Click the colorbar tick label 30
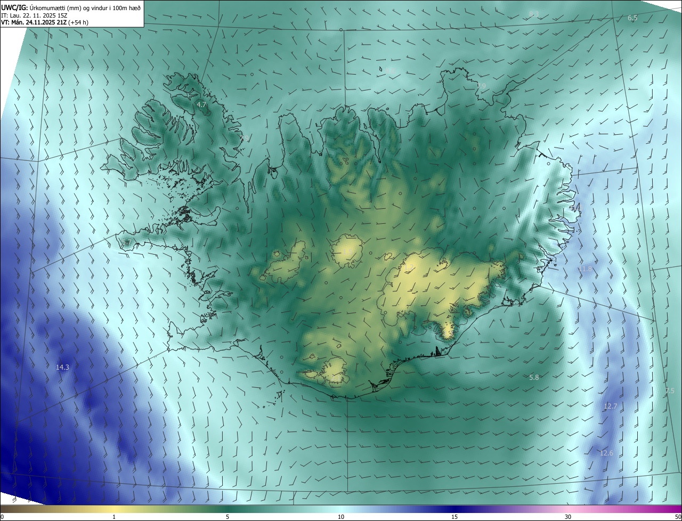The image size is (682, 521). pos(568,517)
